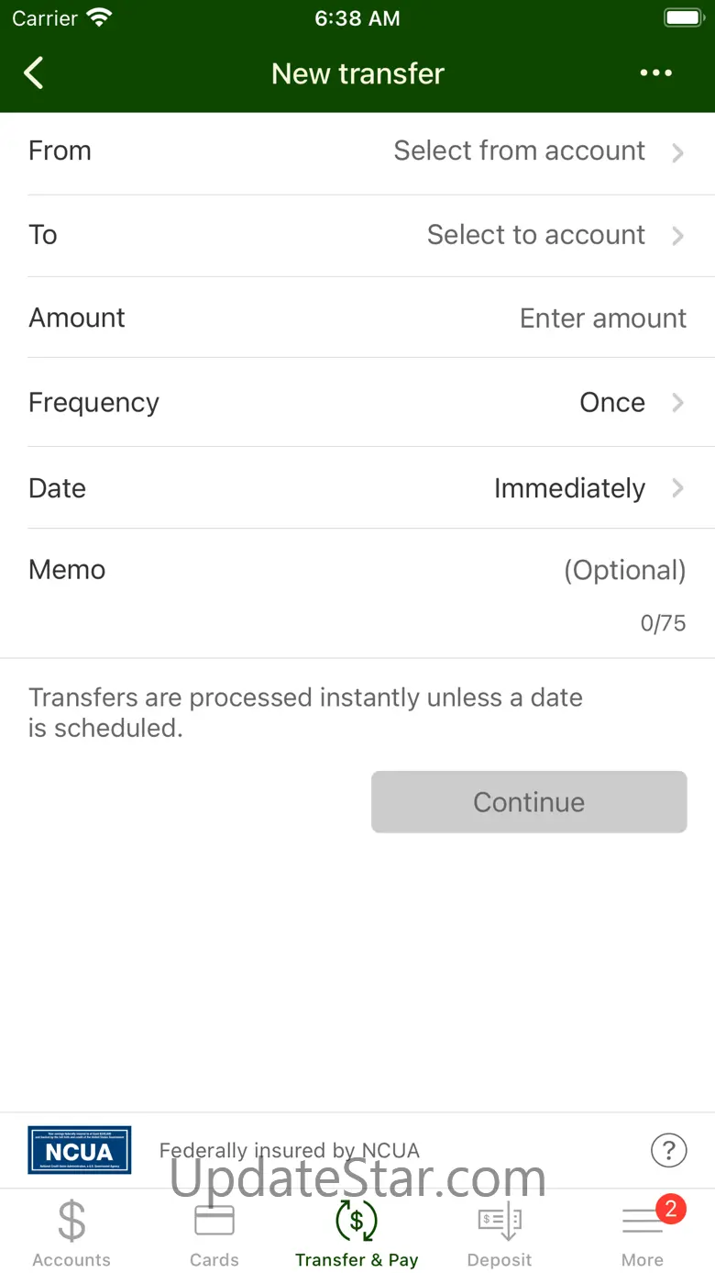Image resolution: width=715 pixels, height=1273 pixels.
Task: Tap the red notification badge on More
Action: pos(670,1209)
